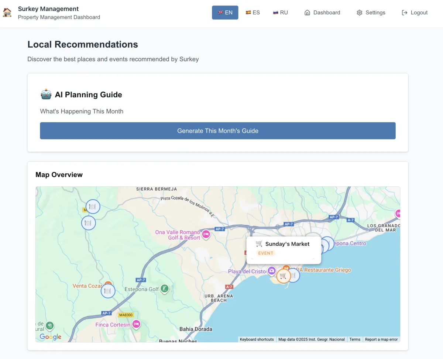The width and height of the screenshot is (443, 359).
Task: Click the Playa del Cristo map label
Action: coord(247,272)
